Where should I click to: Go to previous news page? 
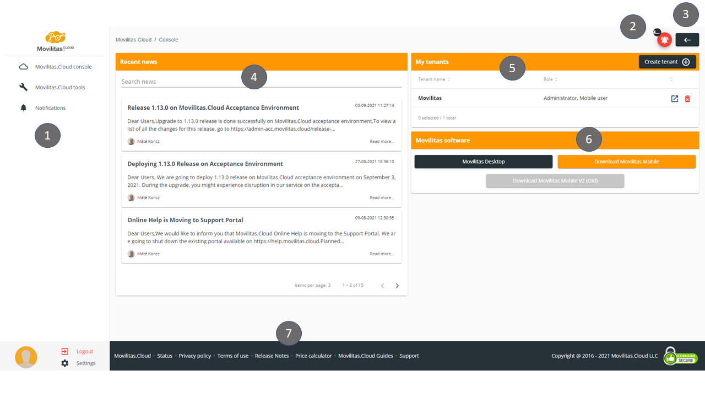click(x=383, y=286)
